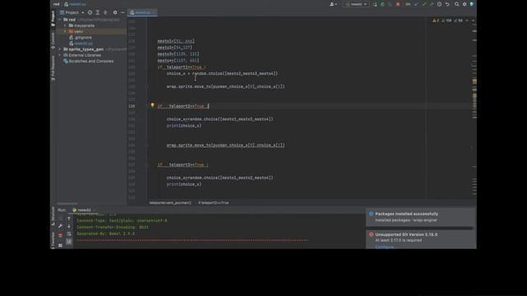Screen dimensions: 527x296
Task: Toggle scroll to end in Run console
Action: 69,241
